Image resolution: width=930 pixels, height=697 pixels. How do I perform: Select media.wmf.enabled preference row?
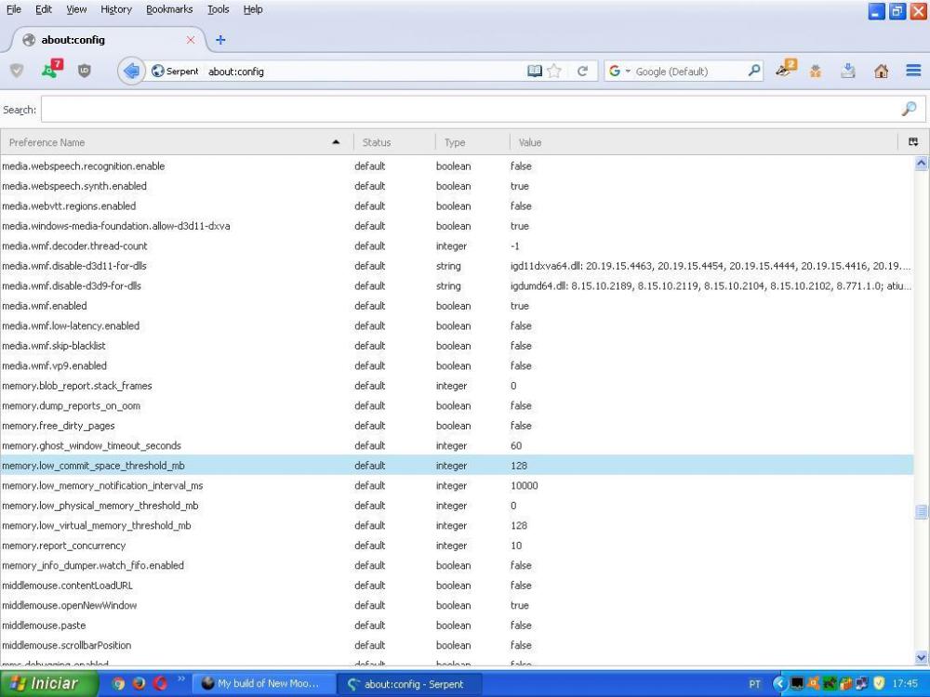[45, 306]
